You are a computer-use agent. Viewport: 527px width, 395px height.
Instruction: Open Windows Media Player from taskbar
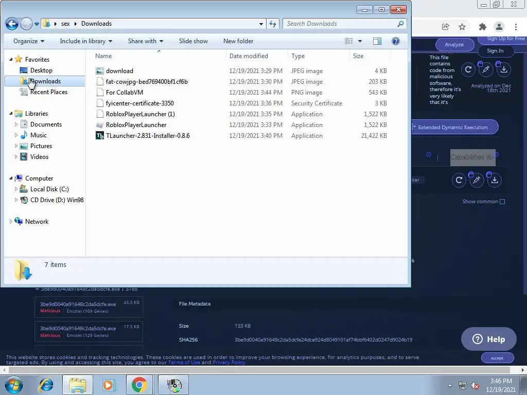pyautogui.click(x=109, y=385)
